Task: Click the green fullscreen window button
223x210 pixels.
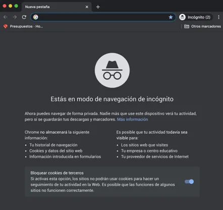Action: tap(16, 6)
